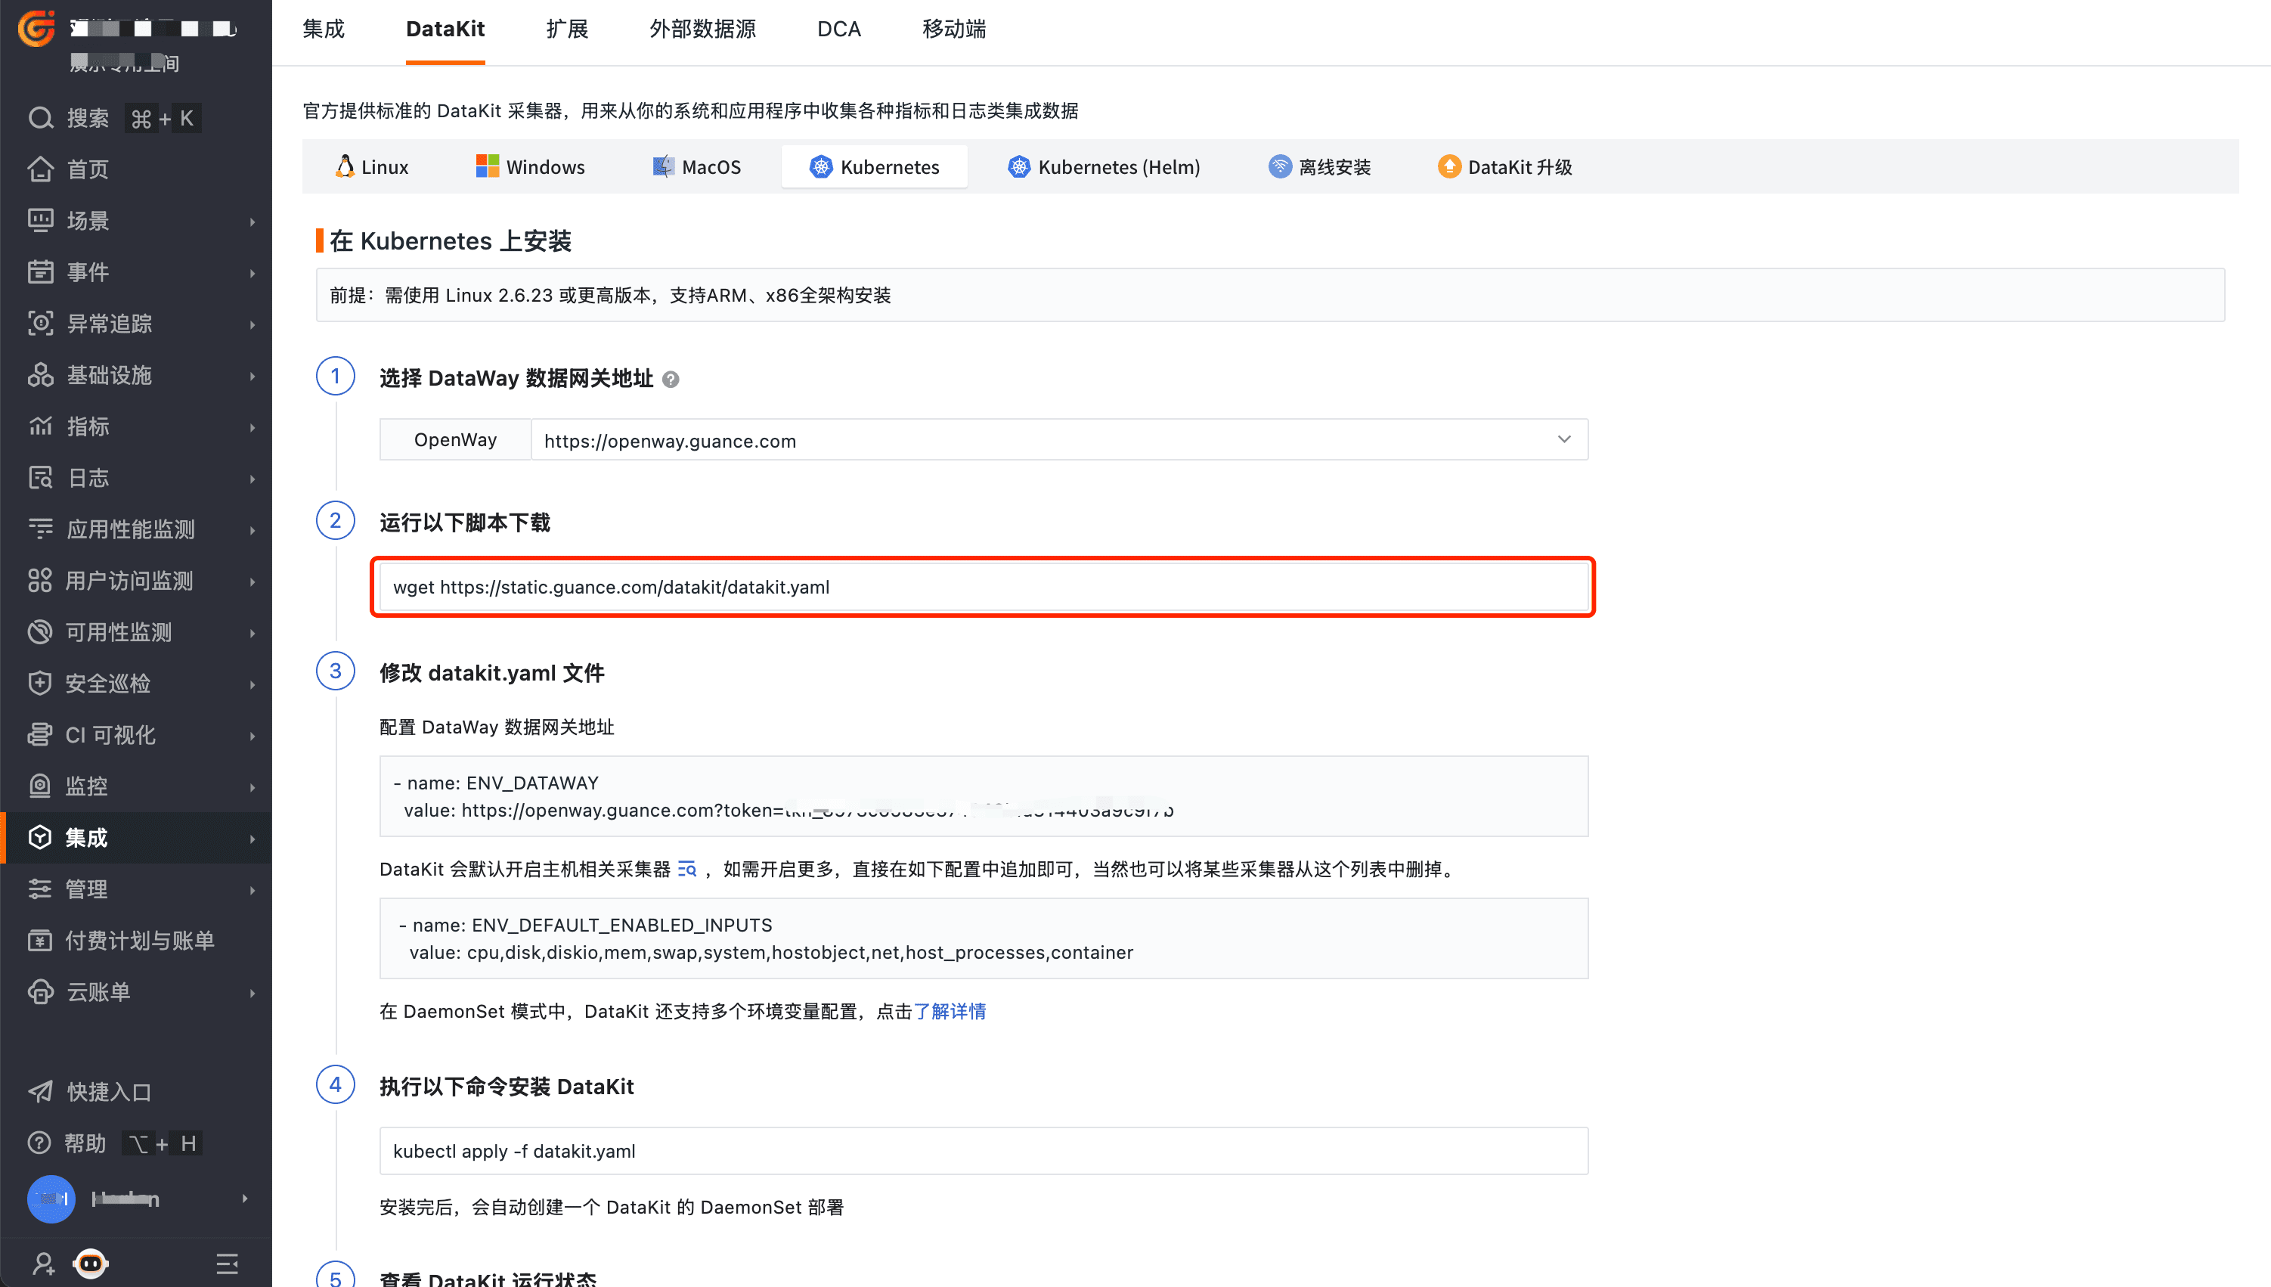Expand the OpenWay address dropdown
Image resolution: width=2271 pixels, height=1287 pixels.
[x=1563, y=439]
